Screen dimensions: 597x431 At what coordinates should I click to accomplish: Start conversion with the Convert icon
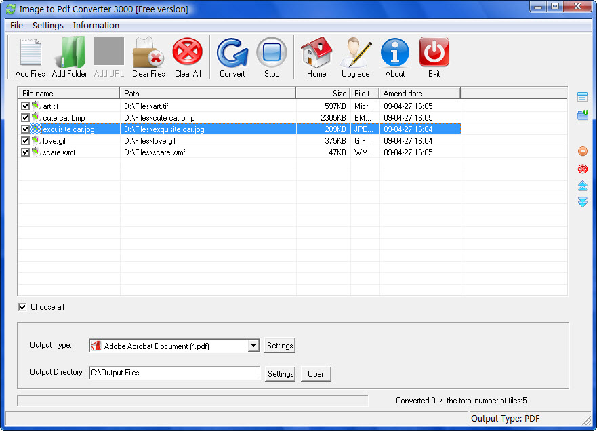tap(232, 53)
